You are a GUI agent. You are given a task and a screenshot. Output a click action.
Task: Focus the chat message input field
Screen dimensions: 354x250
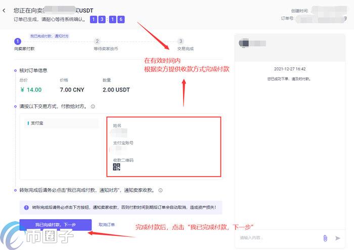click(x=280, y=238)
